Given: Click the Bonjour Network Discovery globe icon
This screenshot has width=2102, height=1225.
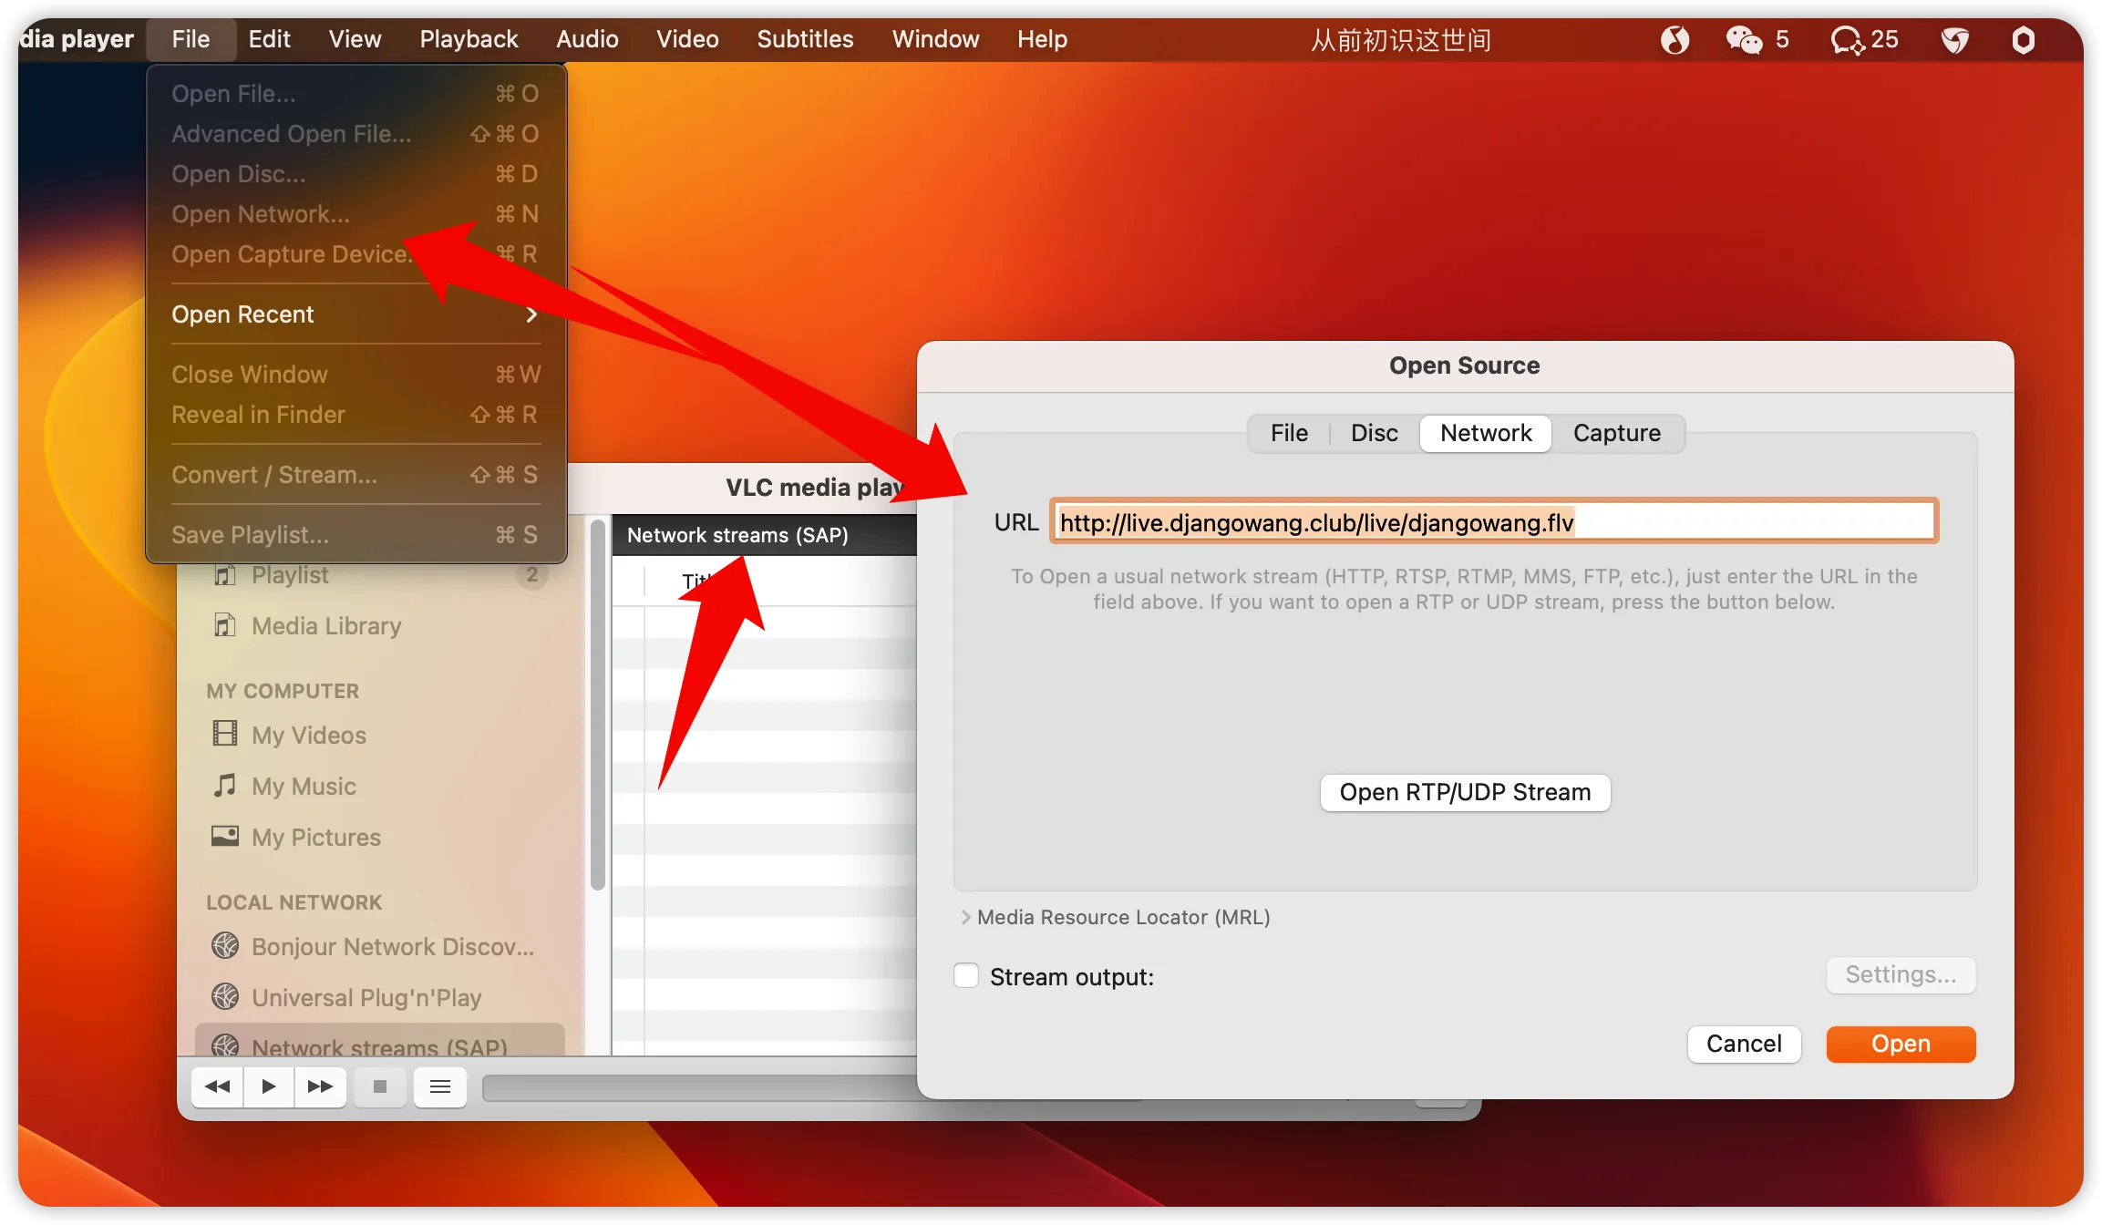Looking at the screenshot, I should point(224,945).
